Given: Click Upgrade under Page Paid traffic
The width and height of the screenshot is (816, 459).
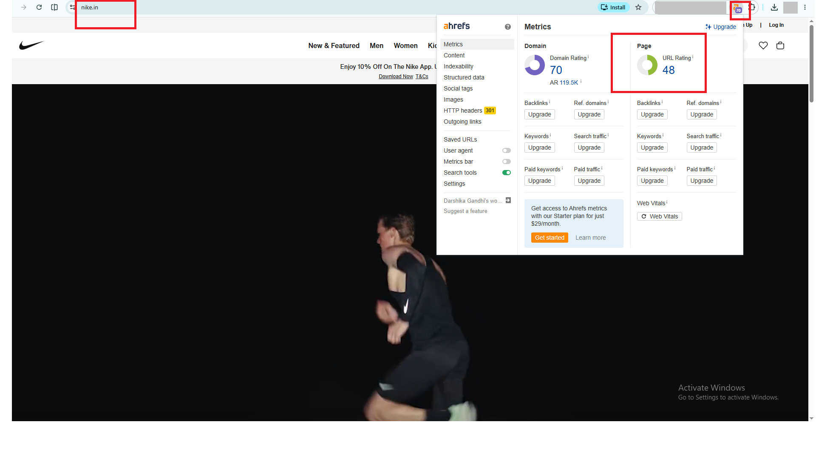Looking at the screenshot, I should click(702, 181).
